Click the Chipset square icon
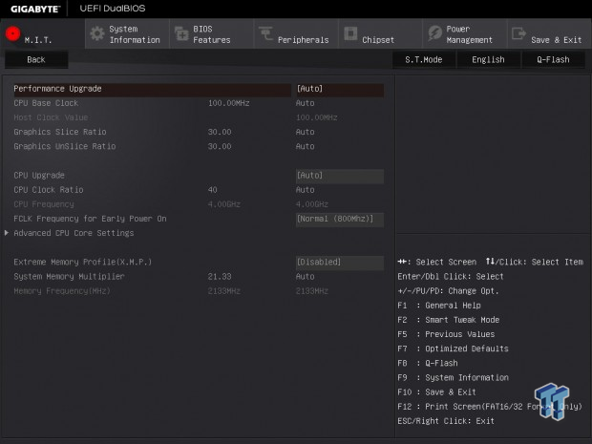The image size is (592, 444). click(350, 33)
